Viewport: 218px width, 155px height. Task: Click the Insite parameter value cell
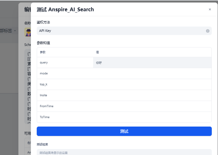tap(152, 95)
